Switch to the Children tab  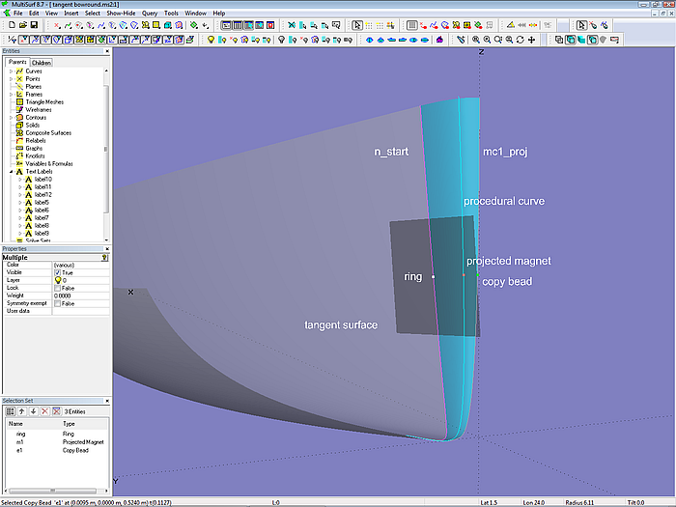[x=42, y=63]
